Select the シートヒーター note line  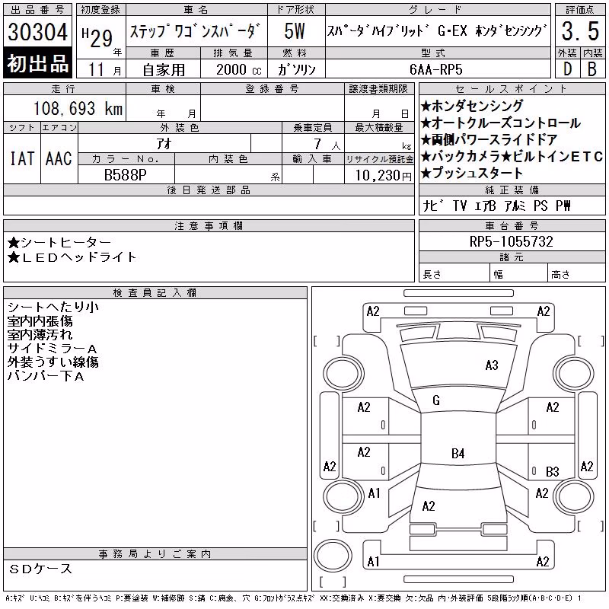point(59,243)
